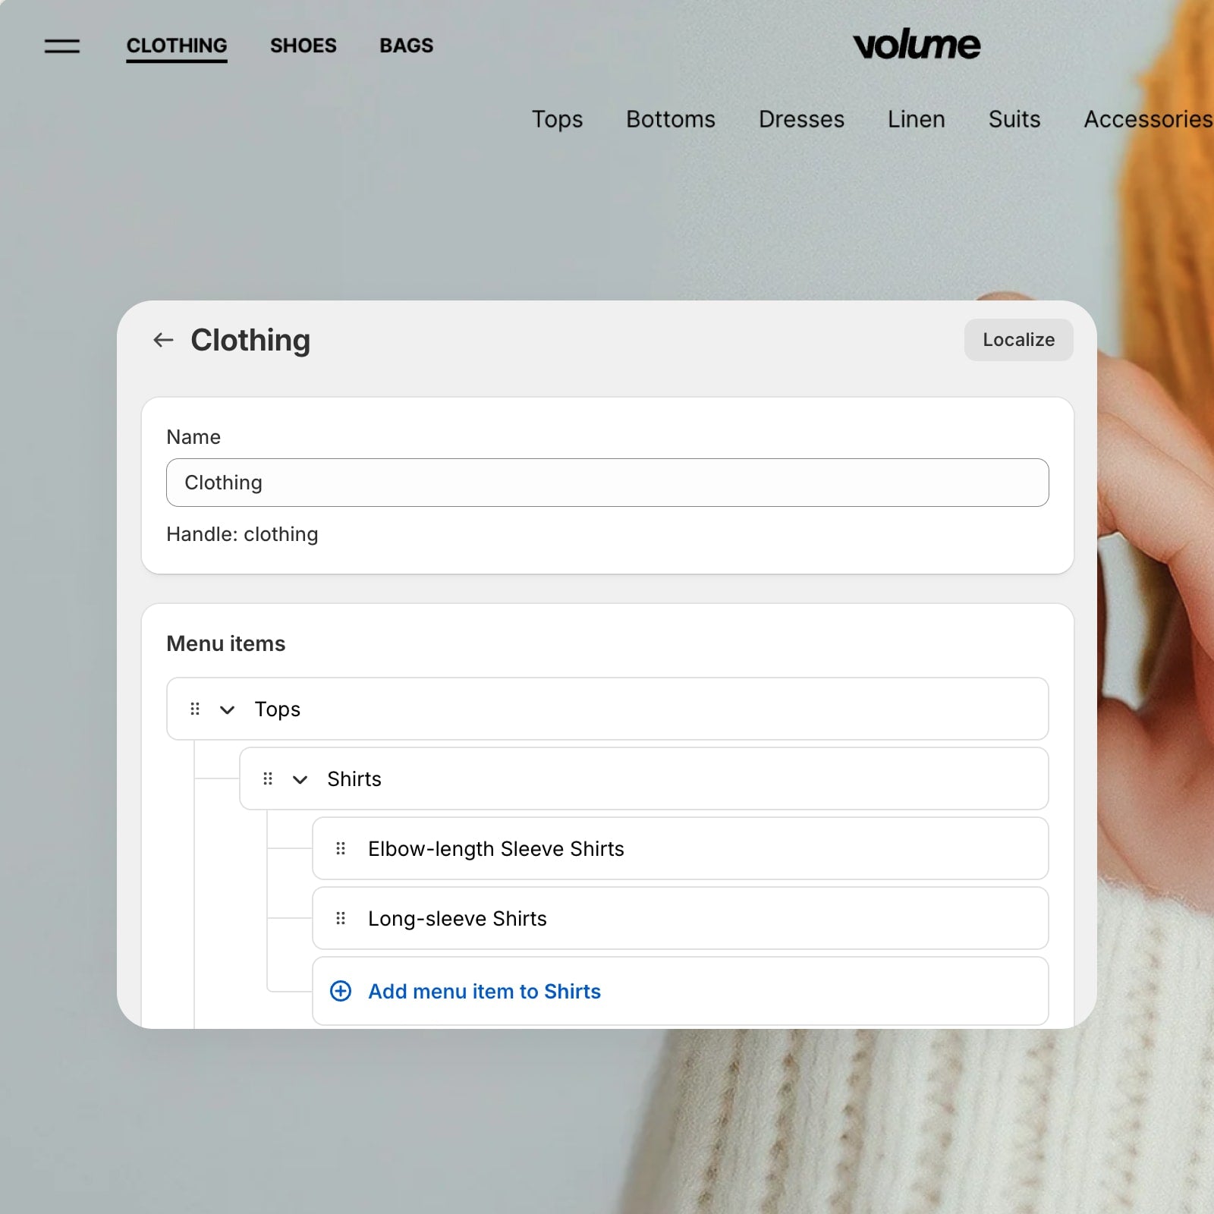Collapse the Shirts submenu chevron
This screenshot has height=1214, width=1214.
coord(300,779)
